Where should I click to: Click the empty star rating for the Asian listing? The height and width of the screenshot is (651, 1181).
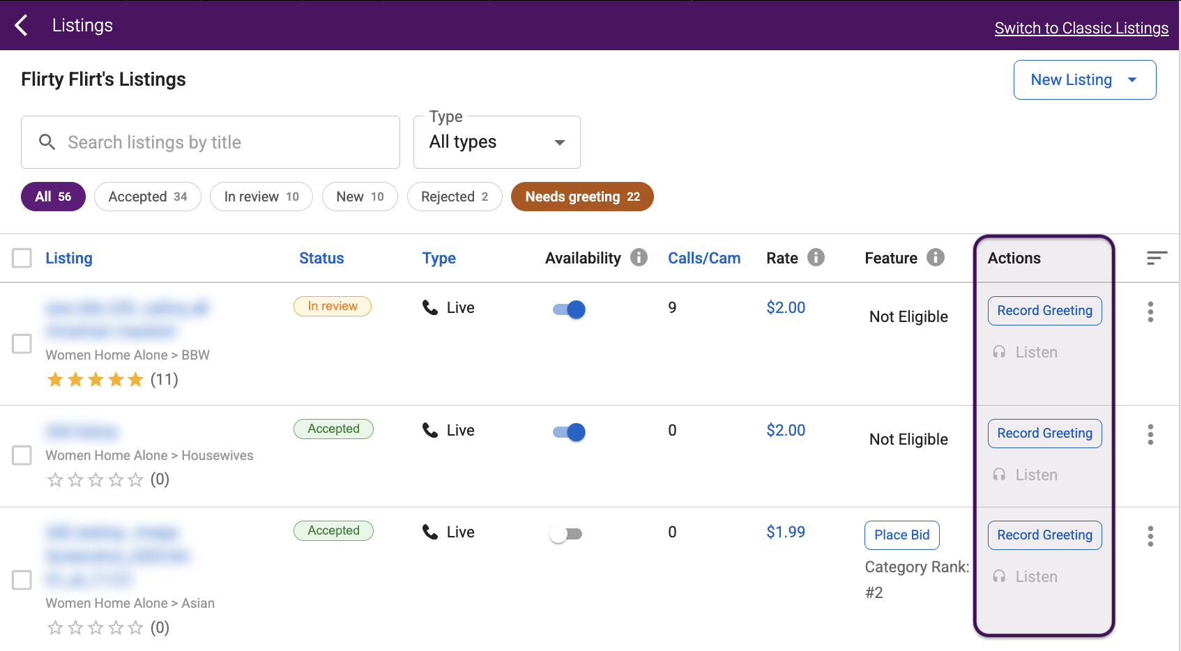click(x=95, y=628)
